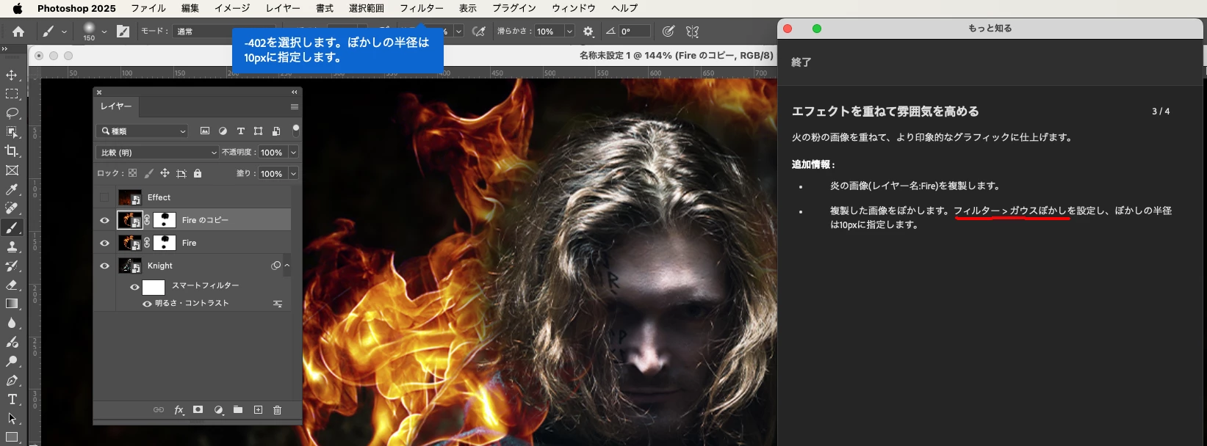Enable pressure for size icon

tap(669, 32)
